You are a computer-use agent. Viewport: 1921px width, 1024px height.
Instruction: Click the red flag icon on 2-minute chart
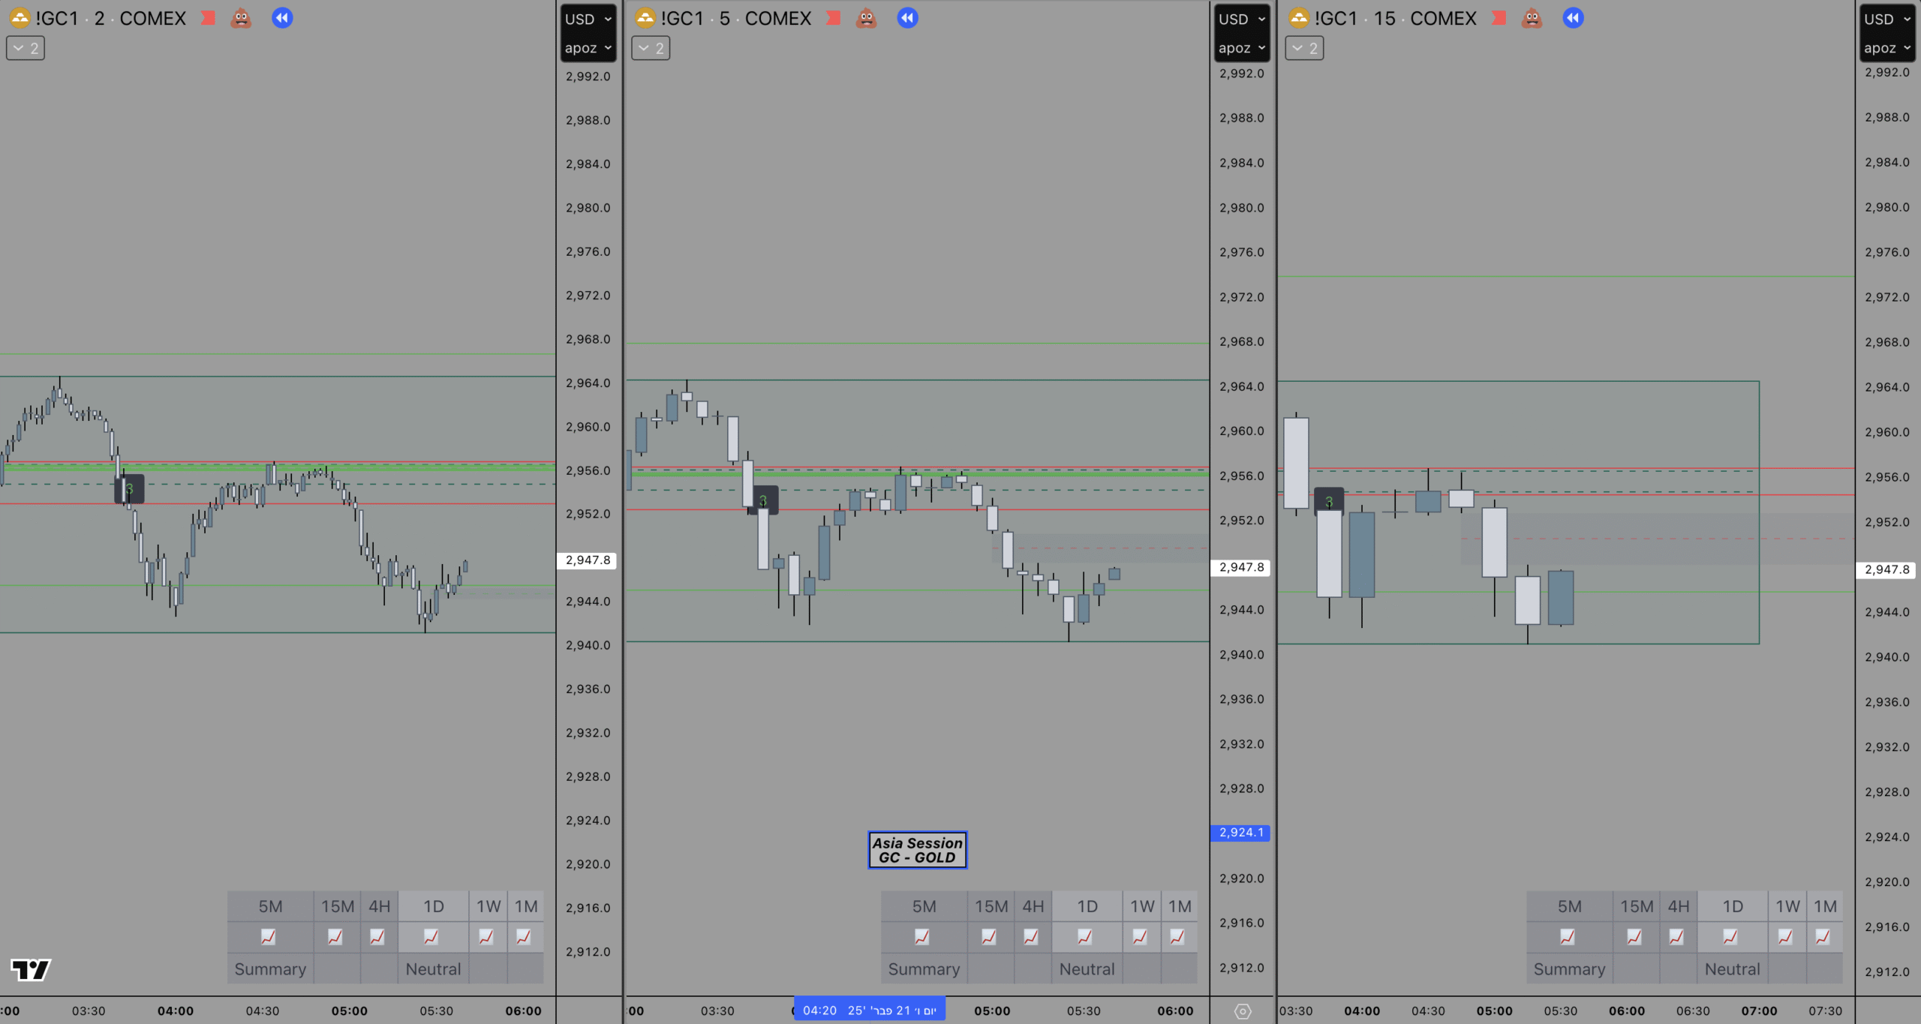pos(208,18)
